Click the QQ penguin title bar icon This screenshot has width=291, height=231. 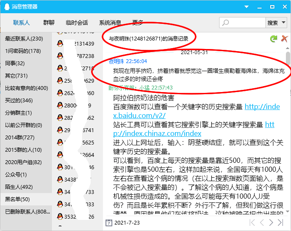click(x=7, y=7)
